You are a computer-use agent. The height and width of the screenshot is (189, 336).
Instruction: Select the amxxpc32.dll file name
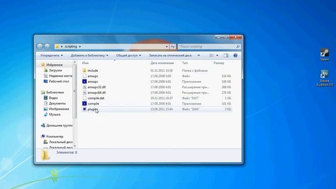click(x=97, y=87)
